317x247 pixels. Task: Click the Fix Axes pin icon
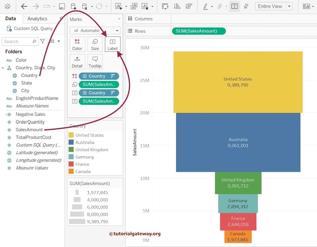pyautogui.click(x=246, y=6)
